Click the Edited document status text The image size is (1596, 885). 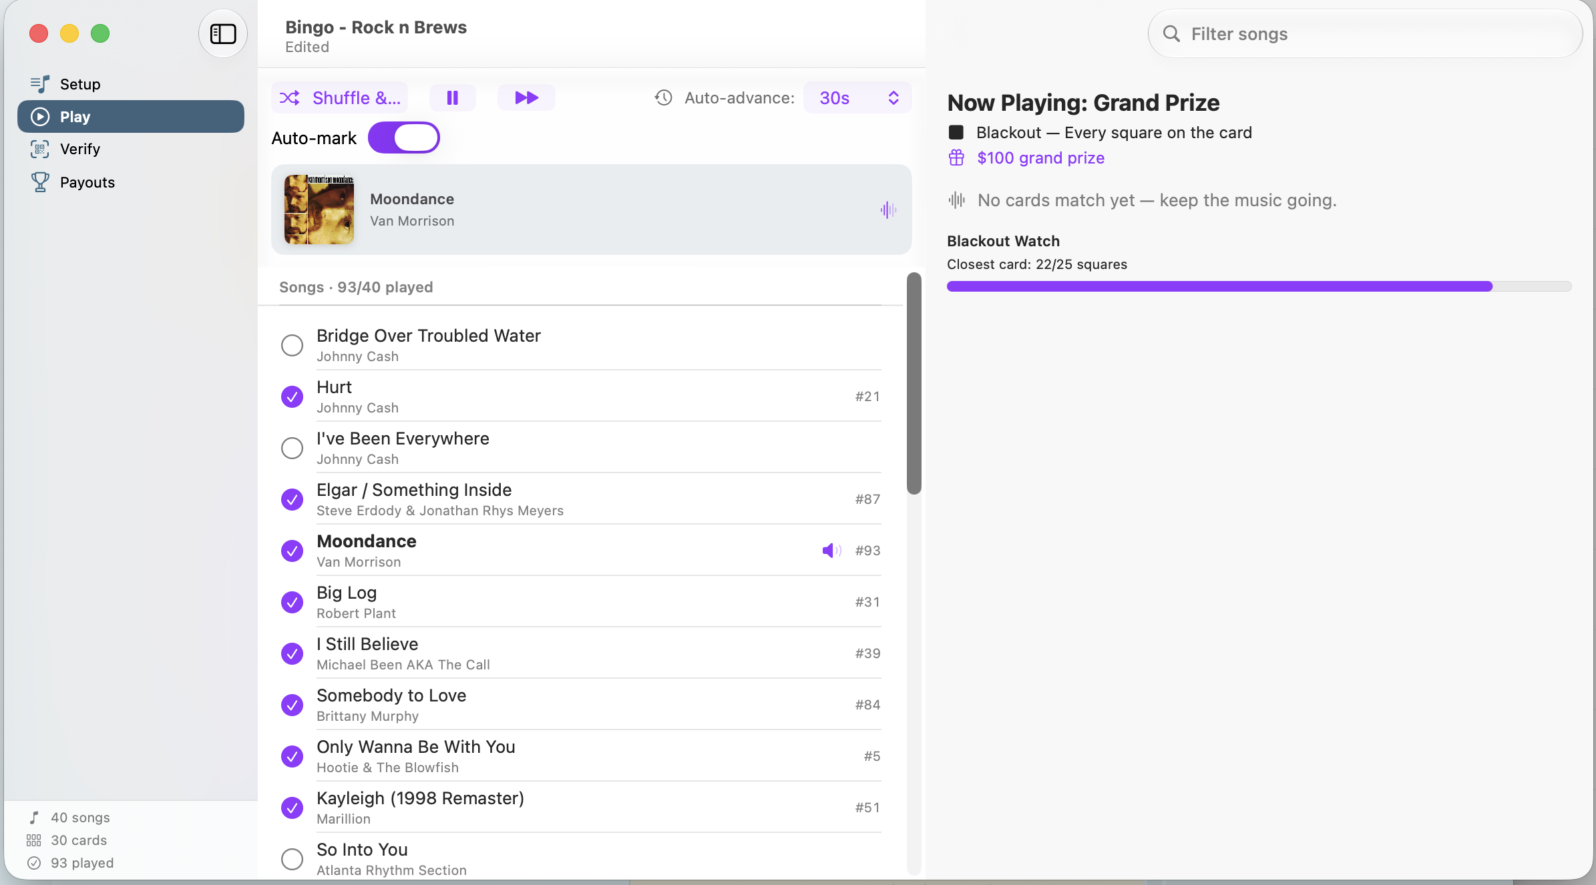307,47
